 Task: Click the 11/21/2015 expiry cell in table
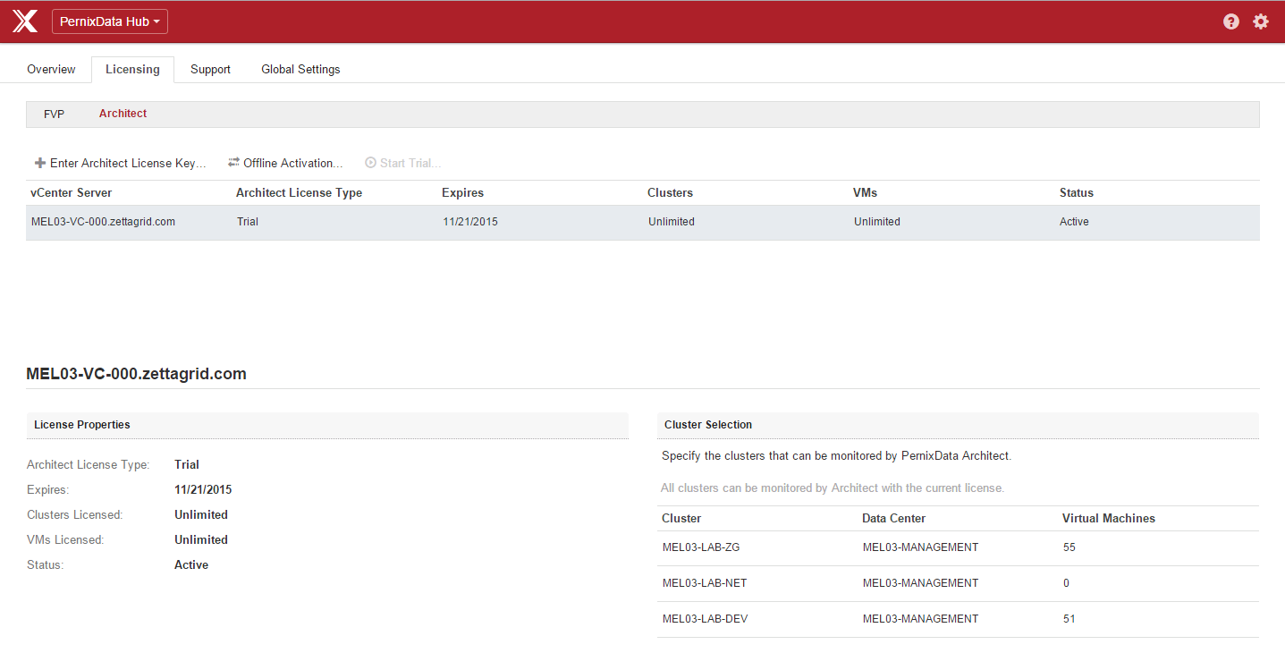(470, 222)
